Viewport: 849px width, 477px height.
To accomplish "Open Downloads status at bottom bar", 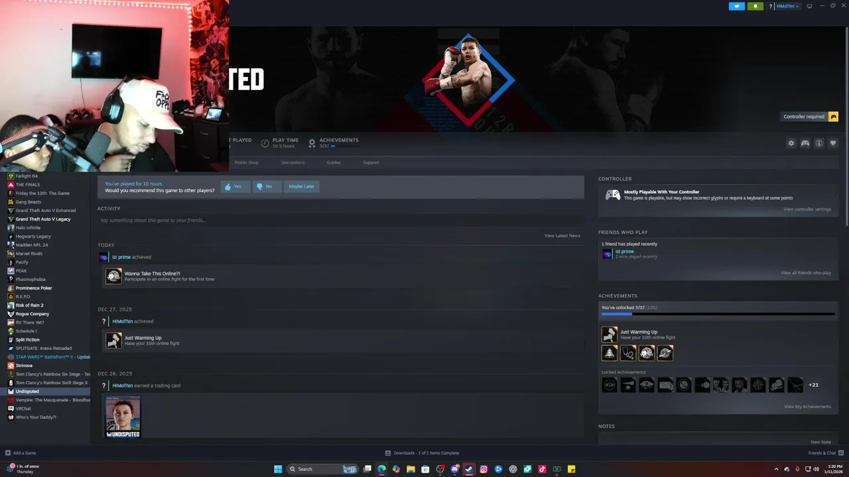I will point(422,453).
